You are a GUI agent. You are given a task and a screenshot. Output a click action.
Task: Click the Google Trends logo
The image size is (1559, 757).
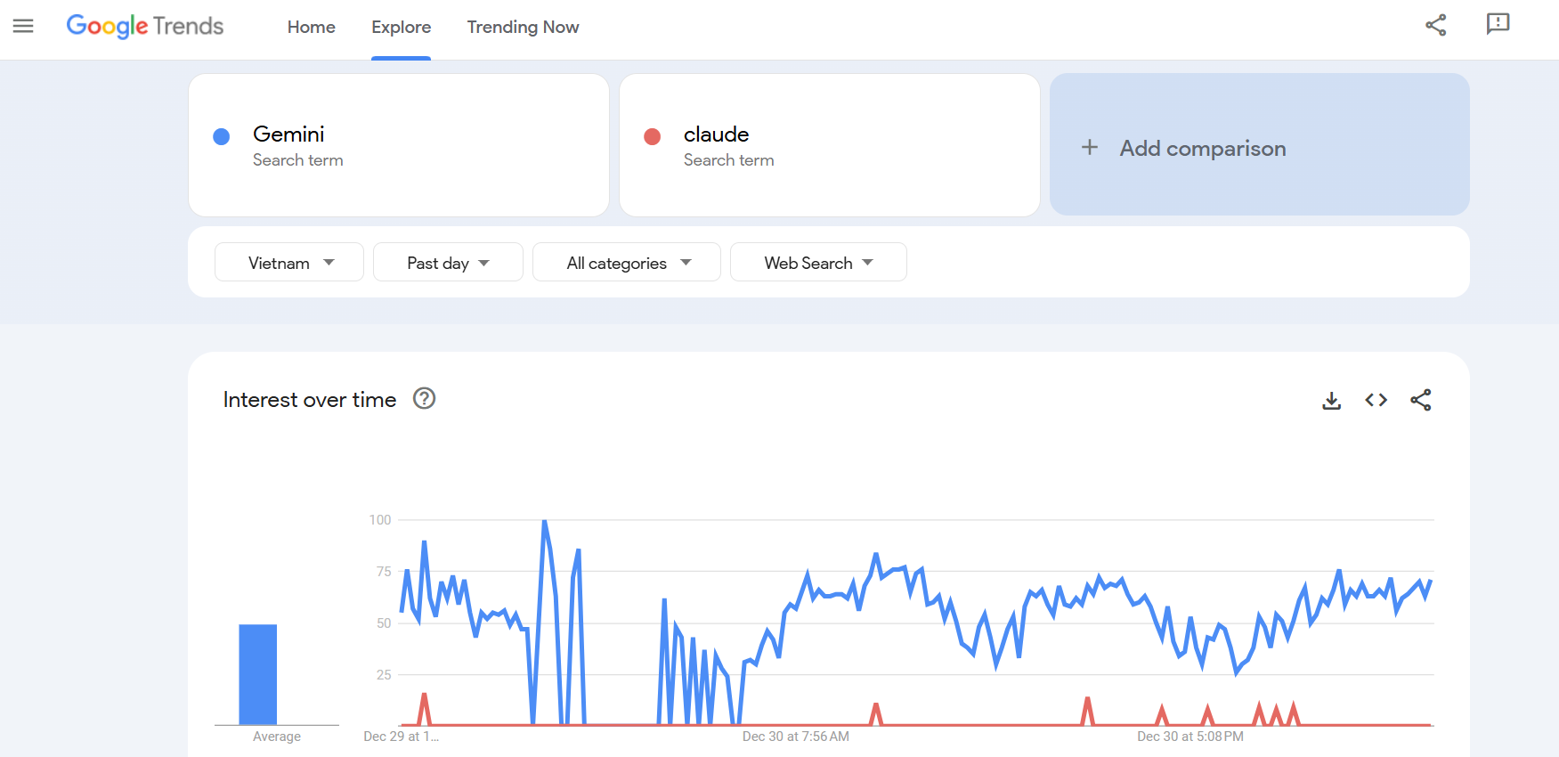(x=145, y=27)
